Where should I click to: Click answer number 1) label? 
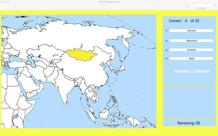(x=166, y=30)
